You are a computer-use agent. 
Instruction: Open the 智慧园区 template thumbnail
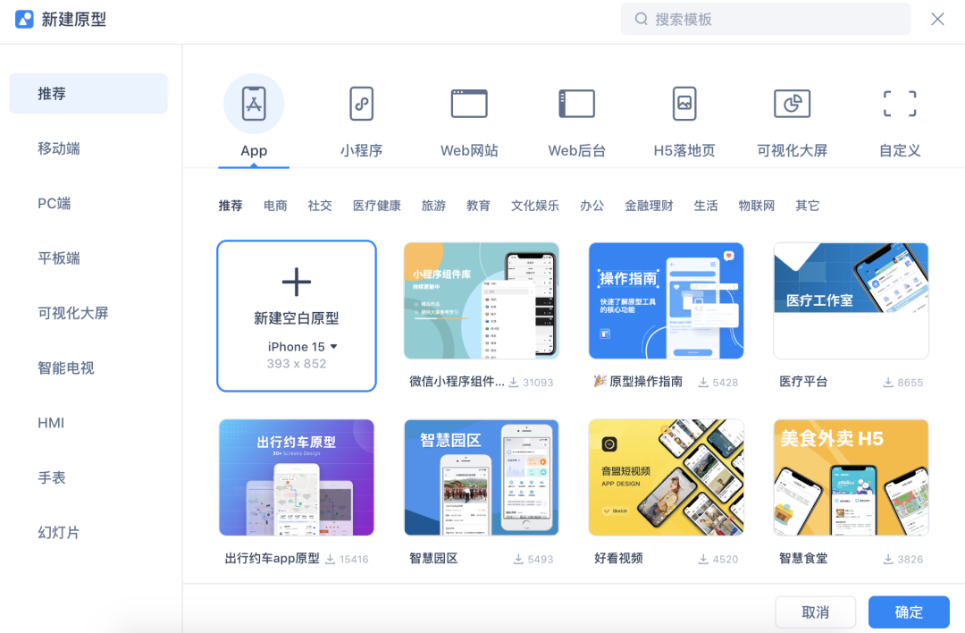(482, 477)
